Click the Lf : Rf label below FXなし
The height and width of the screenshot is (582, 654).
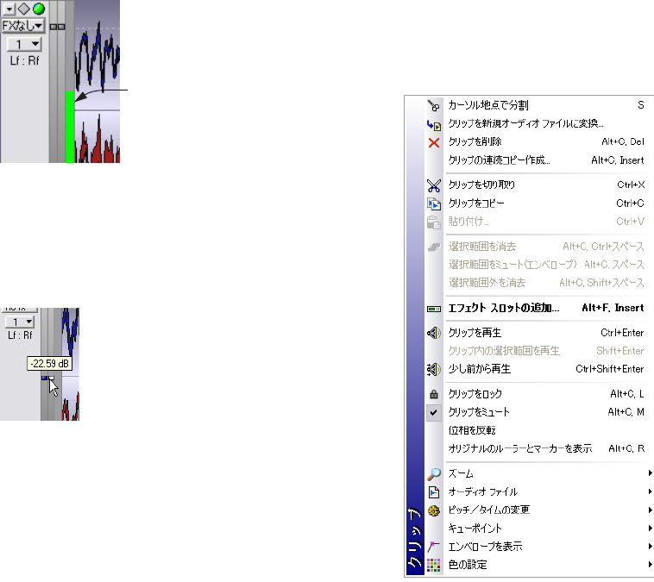[25, 61]
